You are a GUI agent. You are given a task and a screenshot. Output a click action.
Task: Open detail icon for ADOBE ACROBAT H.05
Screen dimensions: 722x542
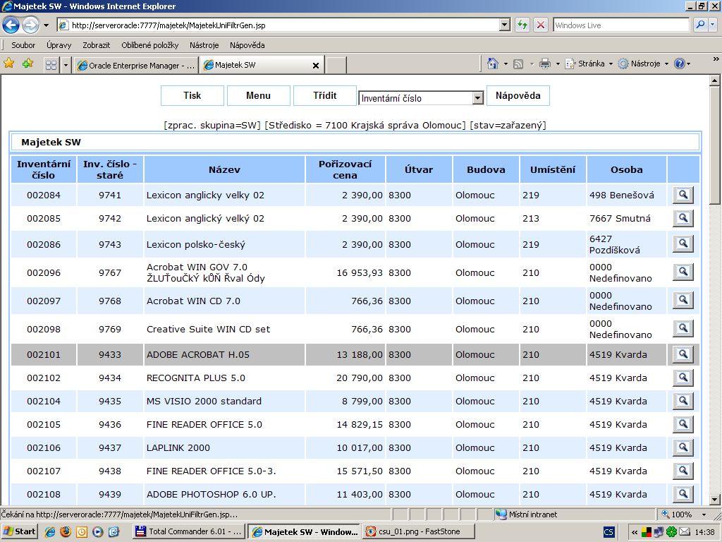683,354
